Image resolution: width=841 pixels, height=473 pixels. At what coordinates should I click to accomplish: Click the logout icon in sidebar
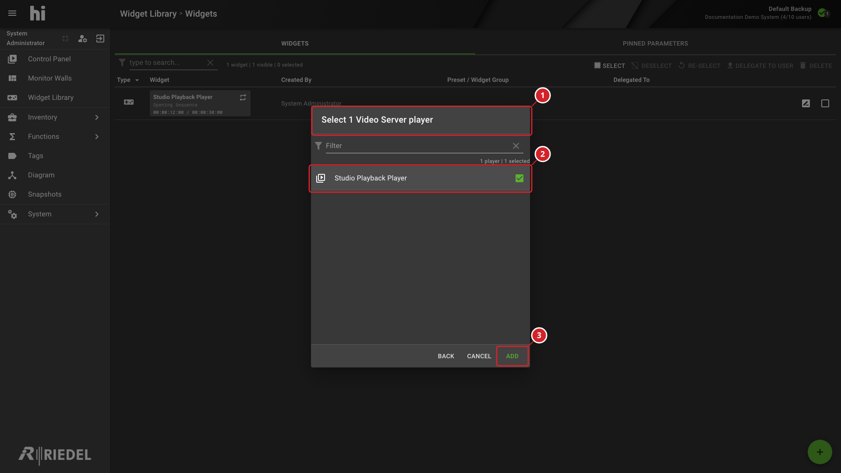[100, 39]
